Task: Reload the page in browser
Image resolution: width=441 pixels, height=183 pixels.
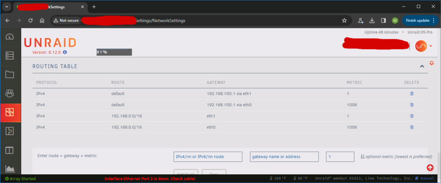Action: click(x=31, y=21)
